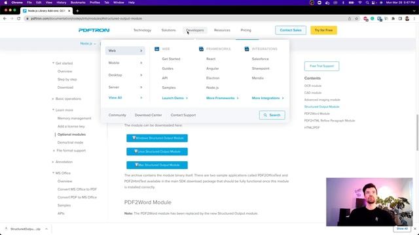Click the Search button in dropdown
The height and width of the screenshot is (235, 419).
(x=272, y=115)
